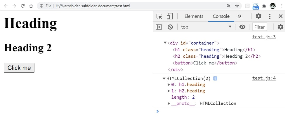Select the h2 class heading line
The image size is (288, 131).
216,56
